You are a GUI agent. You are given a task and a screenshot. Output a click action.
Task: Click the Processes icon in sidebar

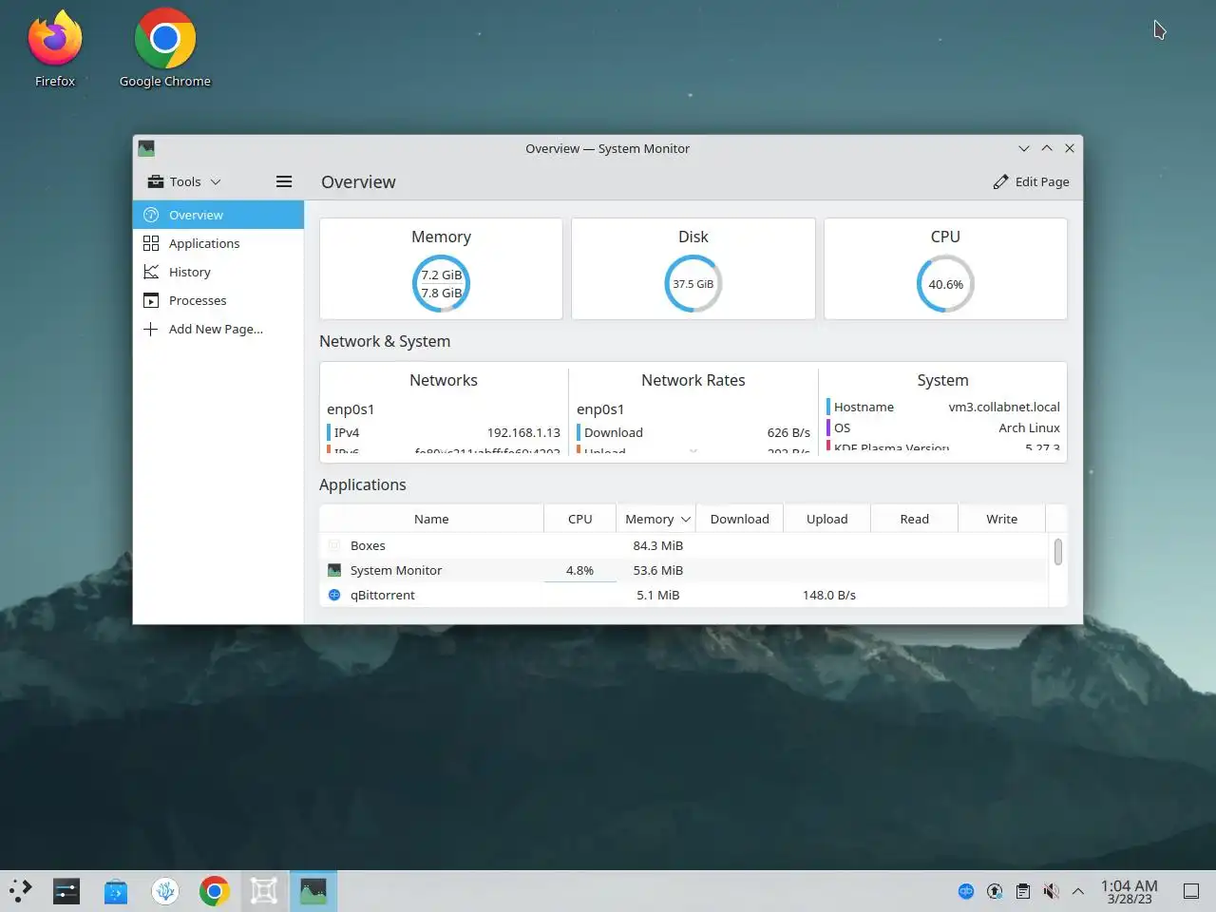[151, 300]
